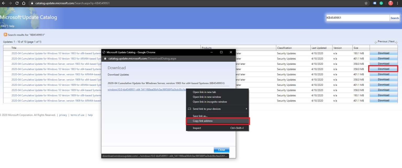Click the Search button

[x=394, y=18]
